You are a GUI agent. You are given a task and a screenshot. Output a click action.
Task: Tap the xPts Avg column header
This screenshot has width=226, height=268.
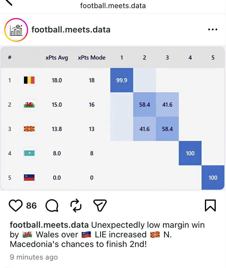click(57, 58)
